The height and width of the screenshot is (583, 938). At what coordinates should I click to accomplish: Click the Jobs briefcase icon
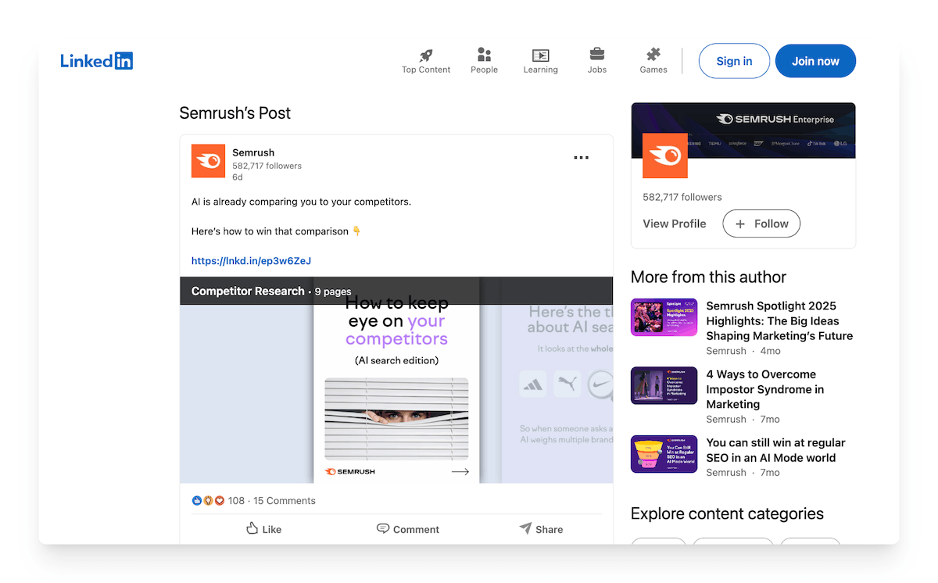[596, 55]
